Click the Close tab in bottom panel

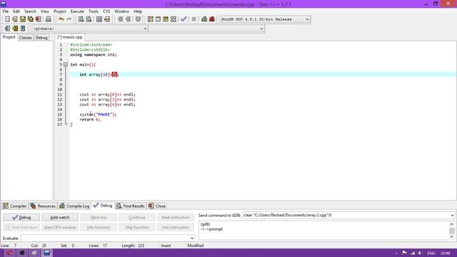click(x=157, y=206)
